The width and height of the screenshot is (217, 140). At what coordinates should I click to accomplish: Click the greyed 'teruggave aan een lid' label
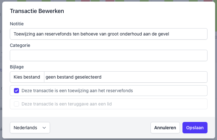[x=67, y=104]
